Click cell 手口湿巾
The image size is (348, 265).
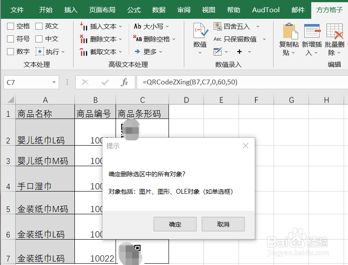45,179
